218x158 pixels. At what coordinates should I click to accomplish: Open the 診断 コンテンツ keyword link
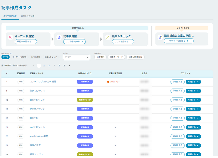click(38, 91)
